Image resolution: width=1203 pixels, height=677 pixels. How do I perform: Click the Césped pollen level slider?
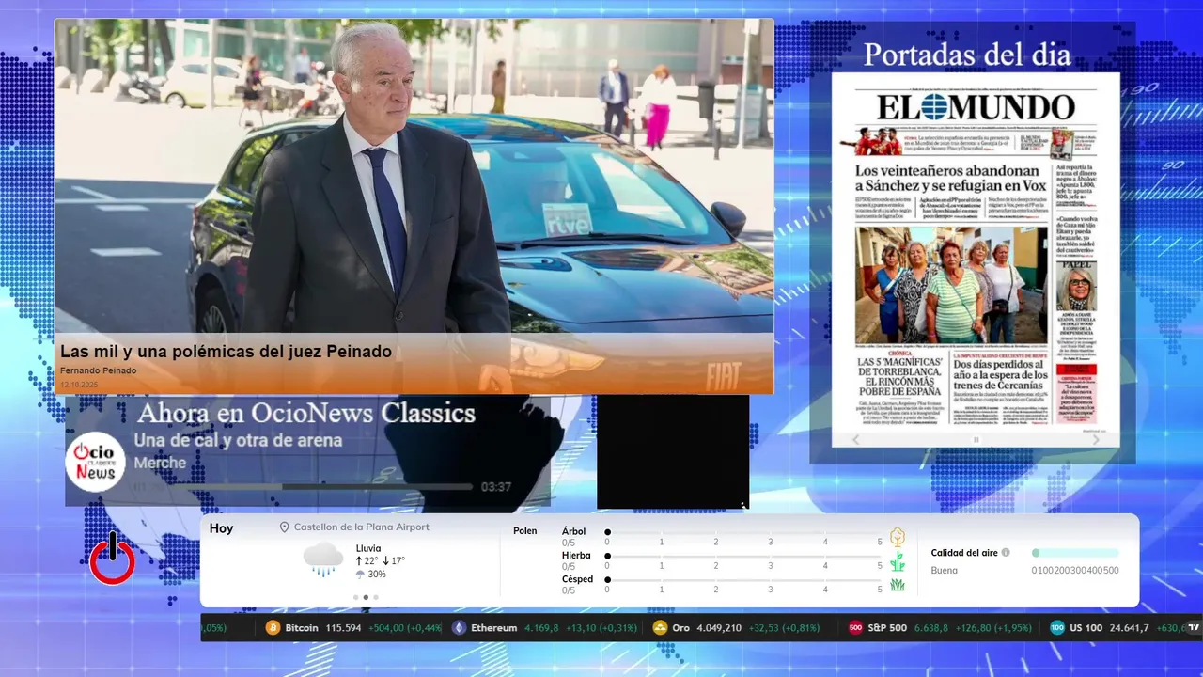(x=744, y=581)
